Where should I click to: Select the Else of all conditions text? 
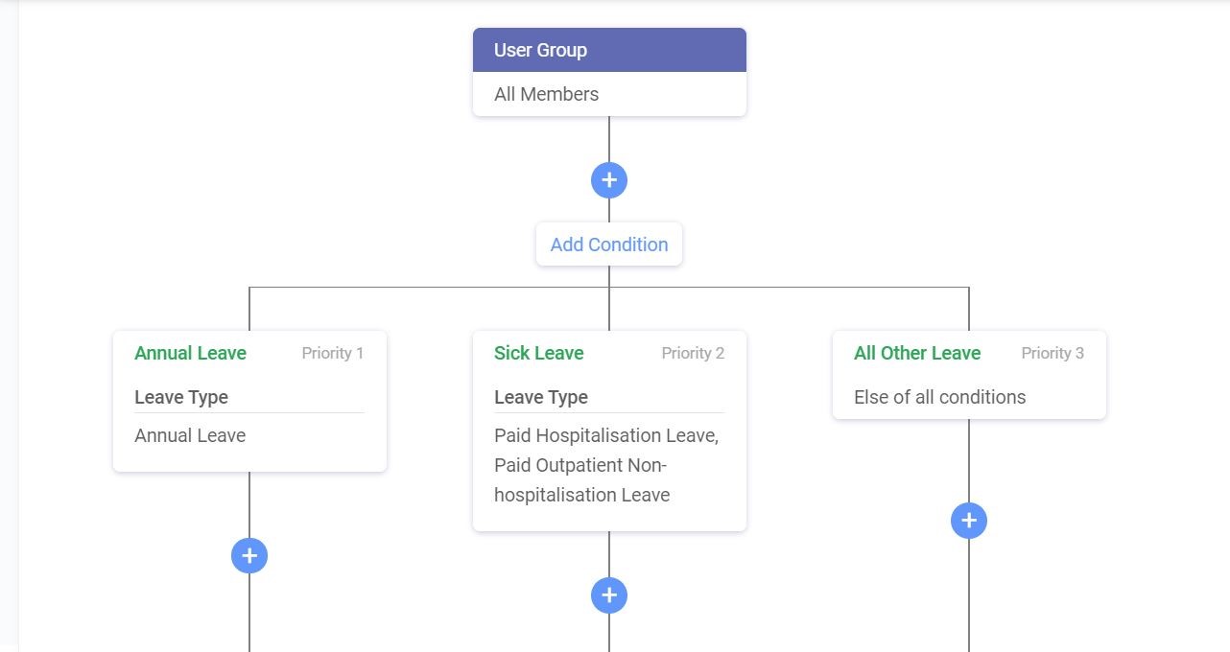(939, 397)
